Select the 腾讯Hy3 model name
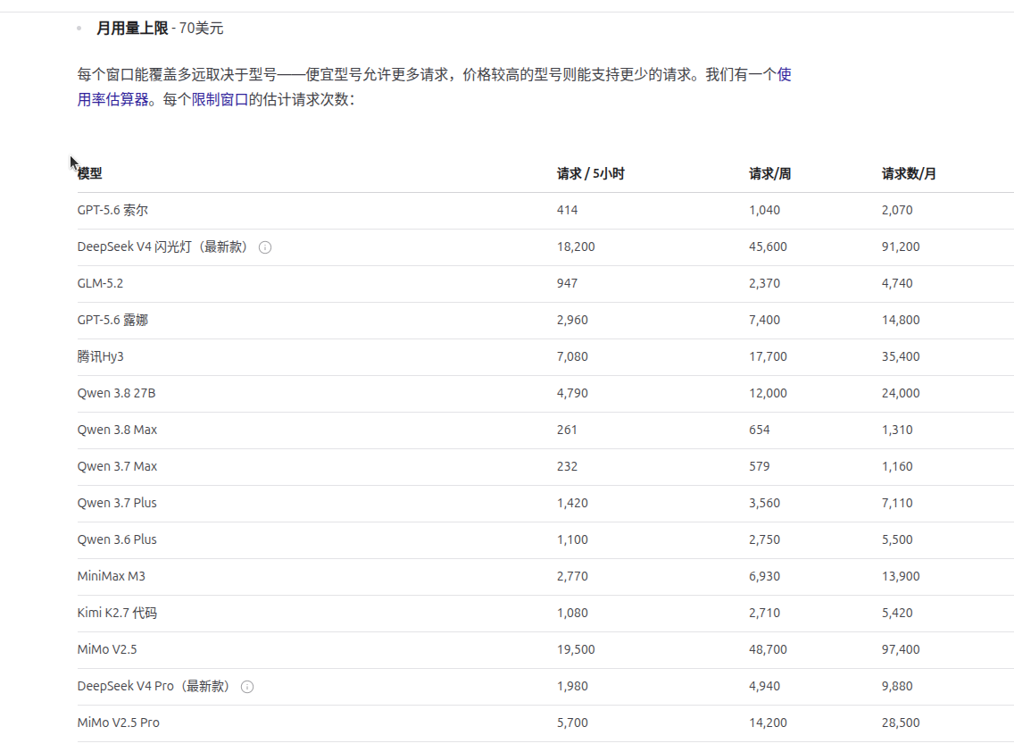 click(100, 356)
